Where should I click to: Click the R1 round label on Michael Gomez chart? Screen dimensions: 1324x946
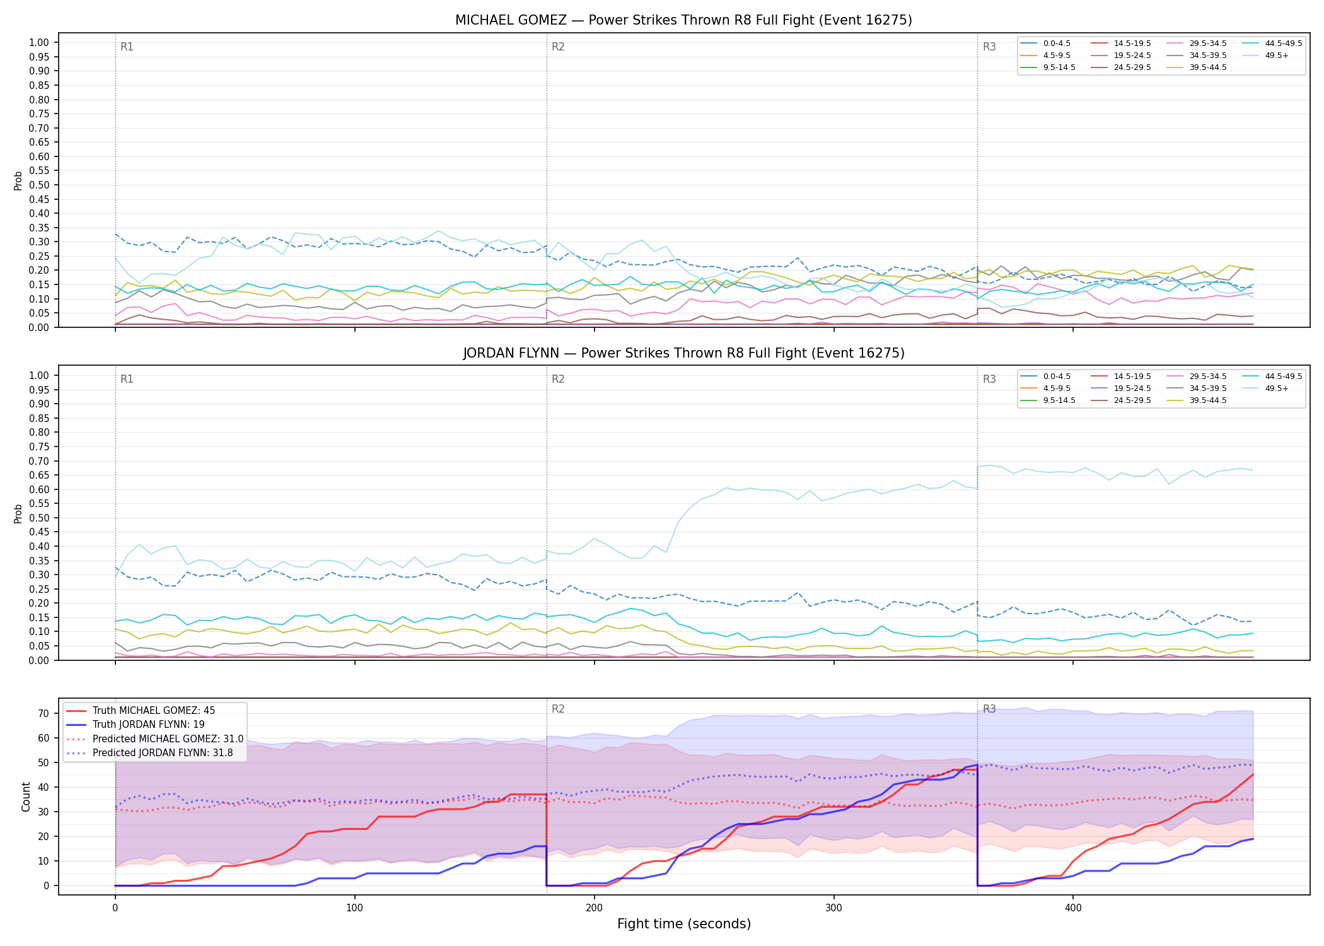click(127, 47)
